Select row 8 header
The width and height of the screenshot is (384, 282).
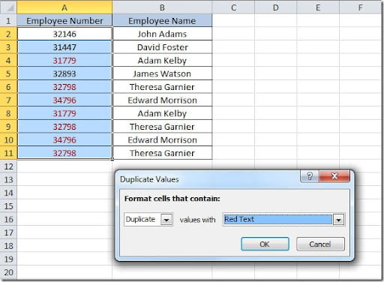(8, 113)
